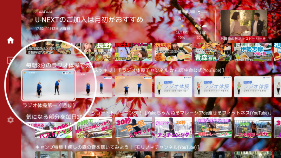Play the 青森旅行 video thumbnail
The height and width of the screenshot is (158, 281).
(213, 52)
